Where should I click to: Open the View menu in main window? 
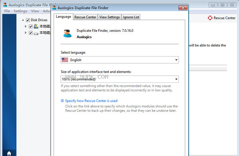pyautogui.click(x=35, y=11)
